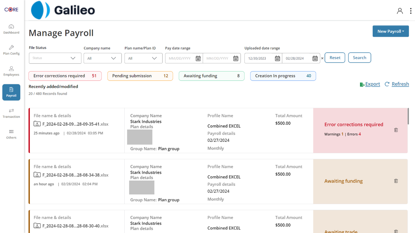Open the File Status dropdown
This screenshot has width=415, height=233.
pos(55,58)
